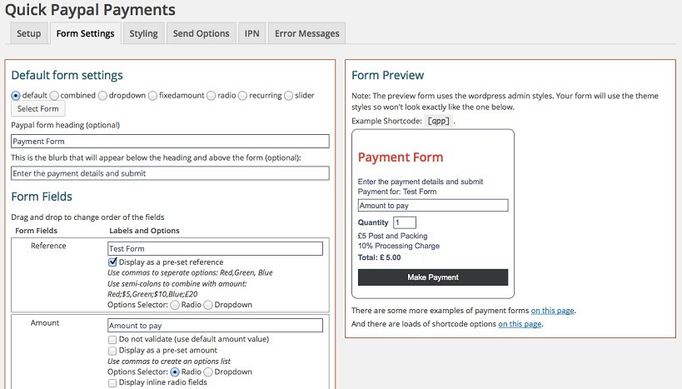Open the payment form examples link
Viewport: 682px width, 389px height.
552,311
